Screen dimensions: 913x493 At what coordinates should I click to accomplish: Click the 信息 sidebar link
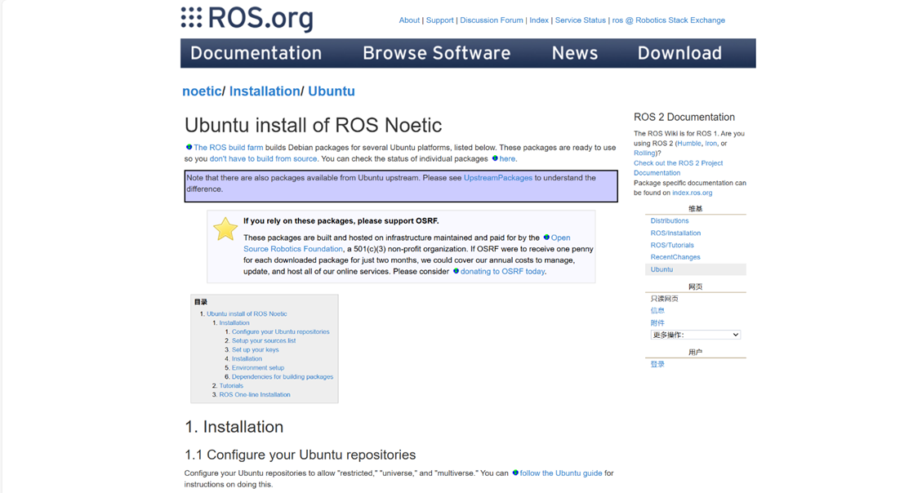pyautogui.click(x=657, y=310)
